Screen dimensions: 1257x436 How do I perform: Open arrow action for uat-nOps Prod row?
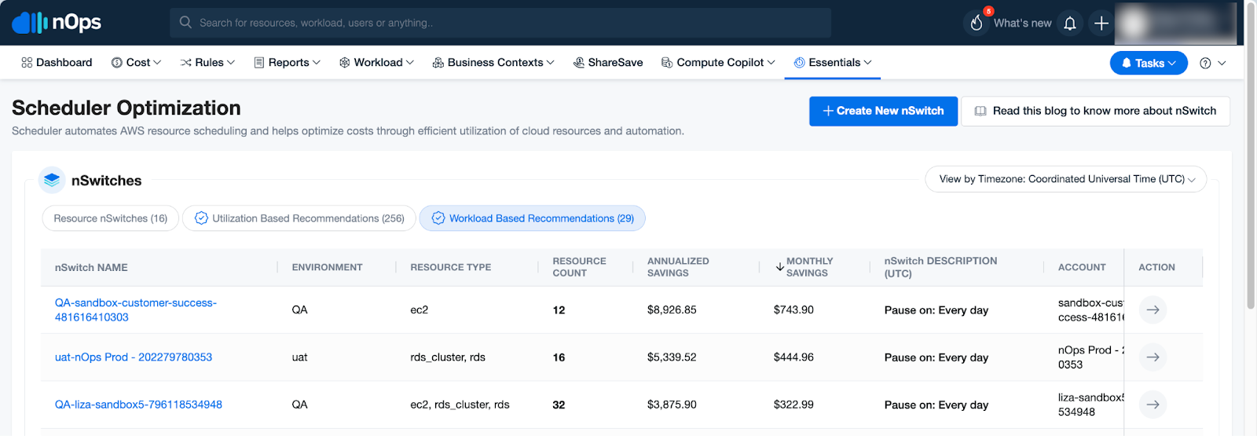coord(1153,357)
